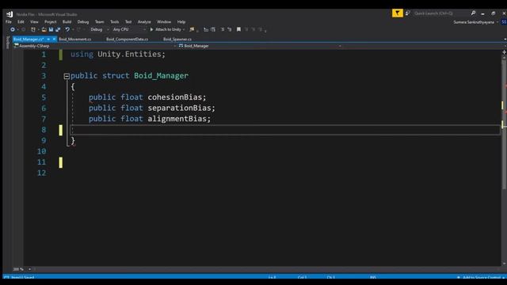Click the New Project toolbar icon
Screen dimensions: 507x285
point(33,29)
